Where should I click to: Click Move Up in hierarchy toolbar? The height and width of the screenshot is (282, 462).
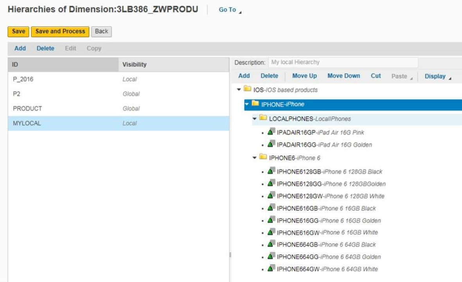pos(304,76)
